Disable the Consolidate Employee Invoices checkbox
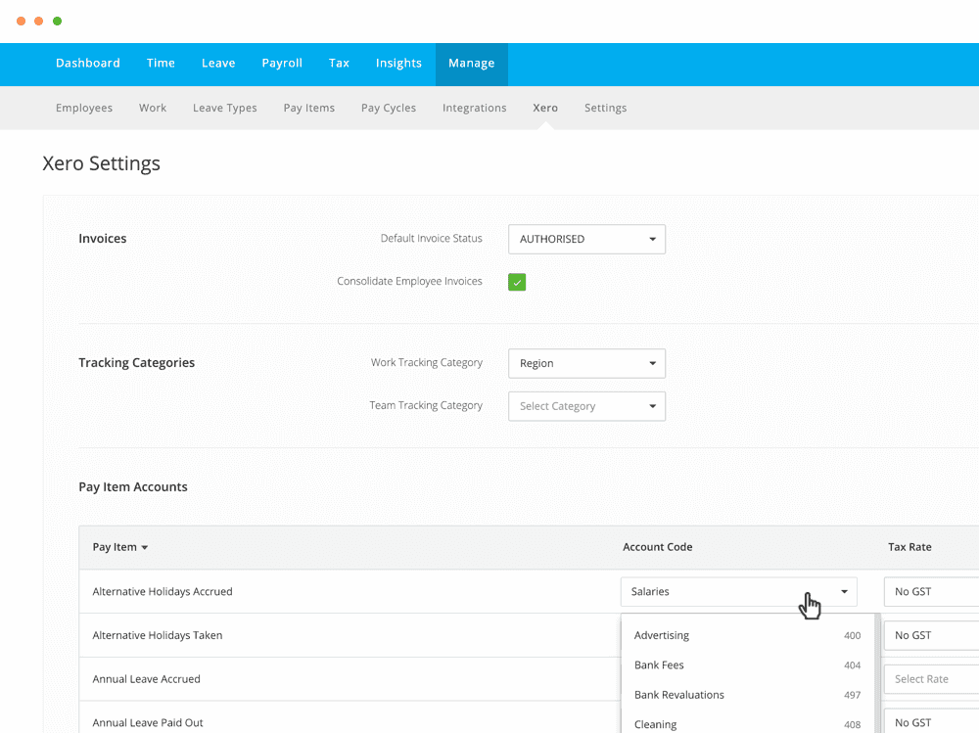 click(516, 281)
